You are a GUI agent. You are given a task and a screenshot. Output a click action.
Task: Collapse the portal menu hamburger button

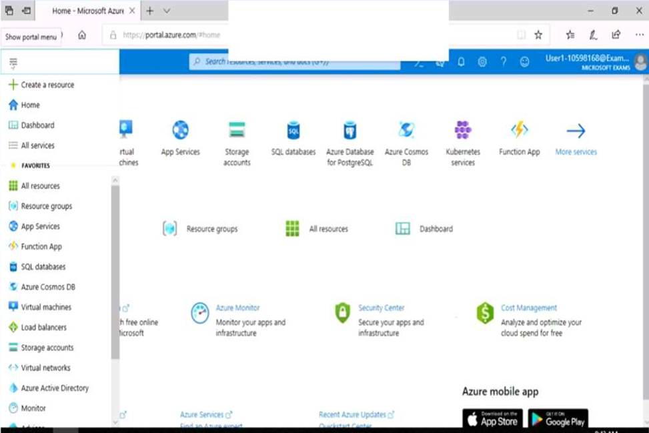click(13, 63)
